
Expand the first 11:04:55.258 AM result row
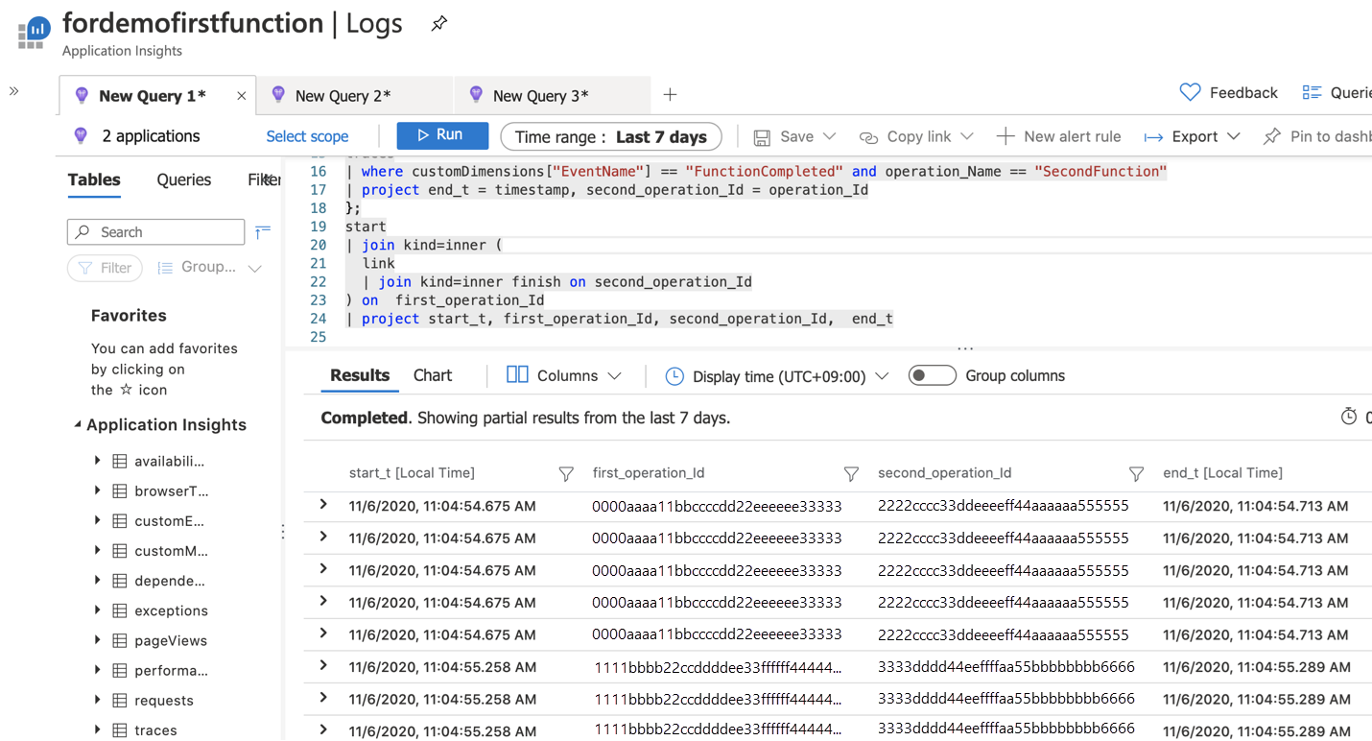(x=323, y=665)
